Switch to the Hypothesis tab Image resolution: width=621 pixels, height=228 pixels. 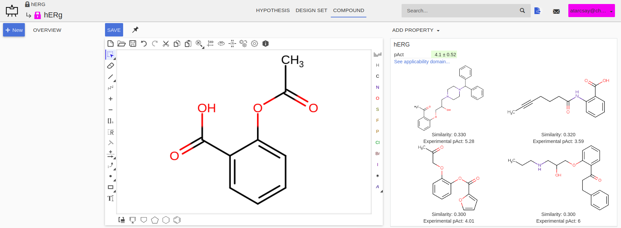273,10
